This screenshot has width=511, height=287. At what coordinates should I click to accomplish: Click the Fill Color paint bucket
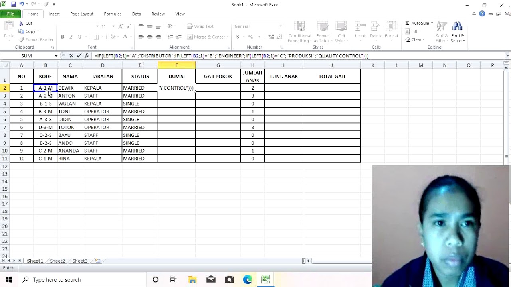coord(113,37)
